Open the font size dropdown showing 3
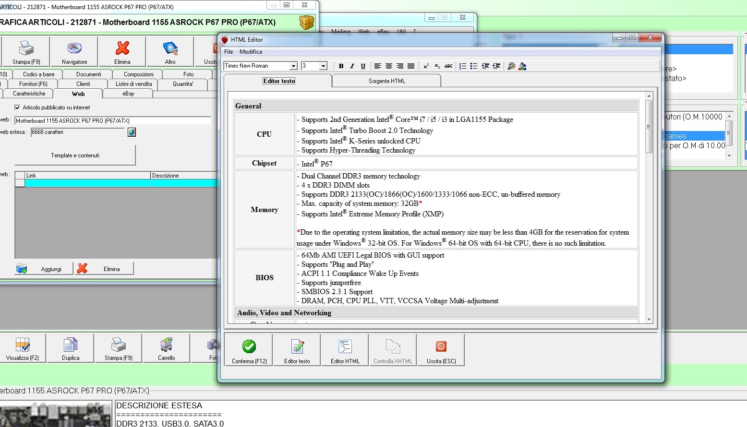The image size is (747, 427). [x=323, y=66]
